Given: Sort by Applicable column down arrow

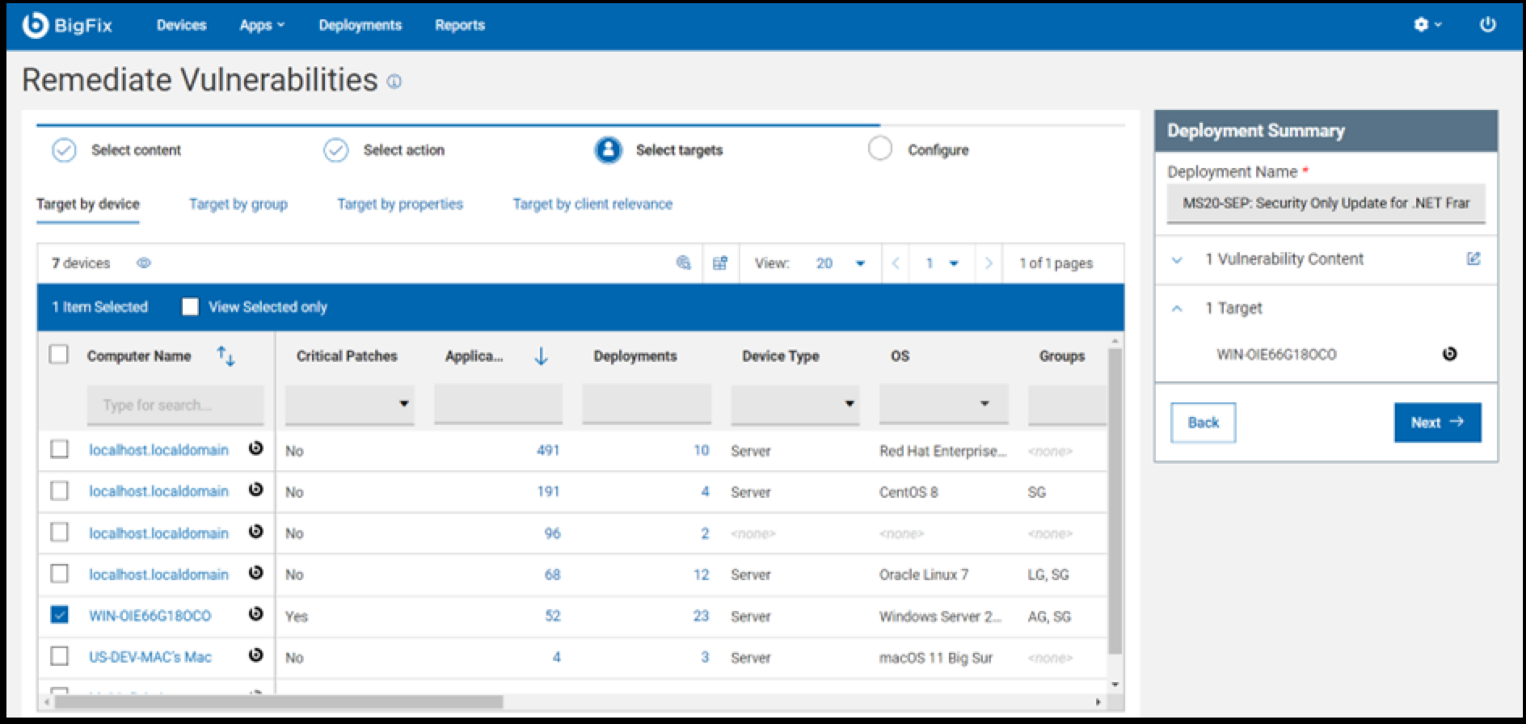Looking at the screenshot, I should (x=541, y=356).
